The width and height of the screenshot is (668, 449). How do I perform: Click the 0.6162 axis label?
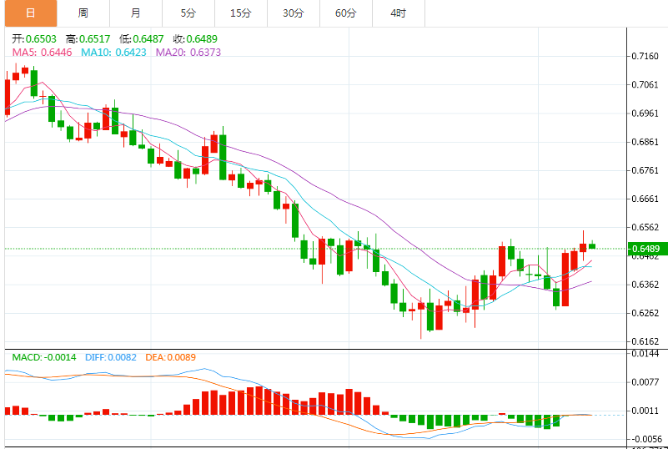click(645, 341)
